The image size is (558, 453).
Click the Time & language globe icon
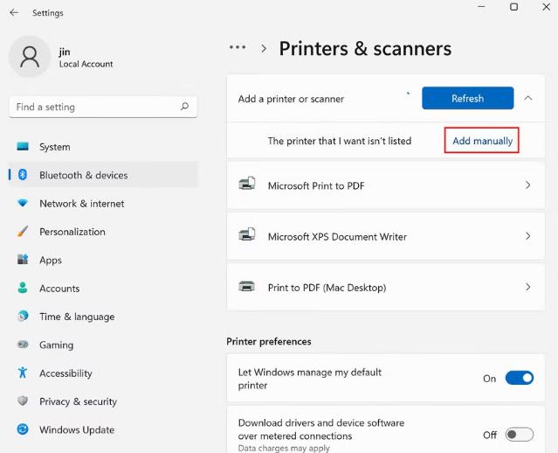coord(23,316)
